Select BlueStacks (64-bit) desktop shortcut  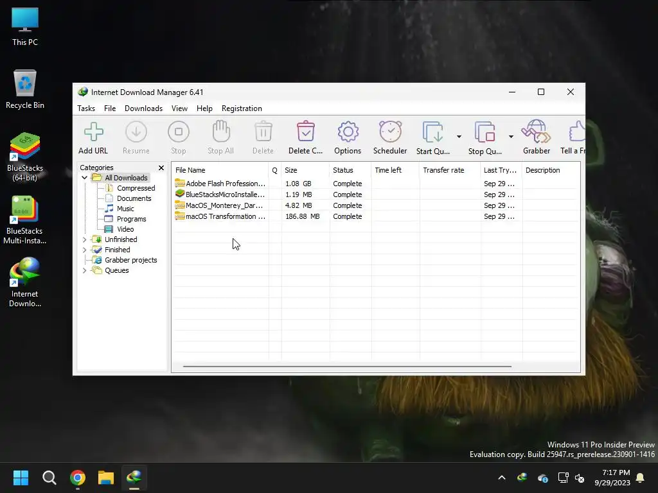pyautogui.click(x=25, y=157)
